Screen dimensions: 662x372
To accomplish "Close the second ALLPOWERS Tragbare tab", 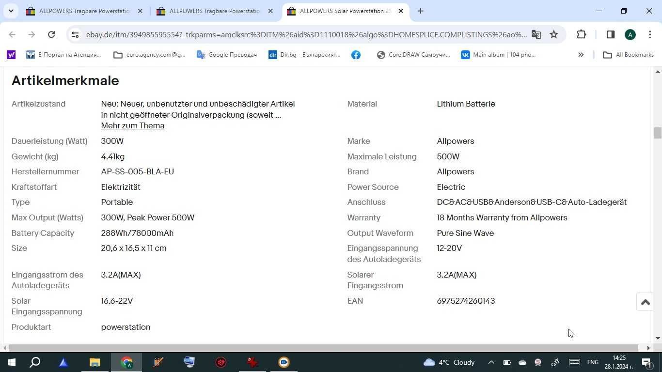I will coord(270,11).
